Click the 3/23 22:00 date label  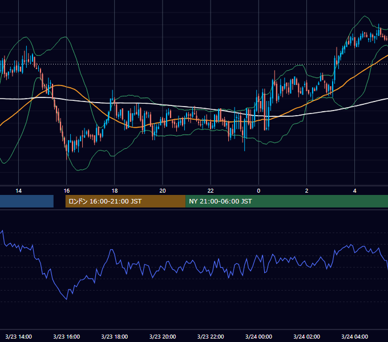pos(211,336)
